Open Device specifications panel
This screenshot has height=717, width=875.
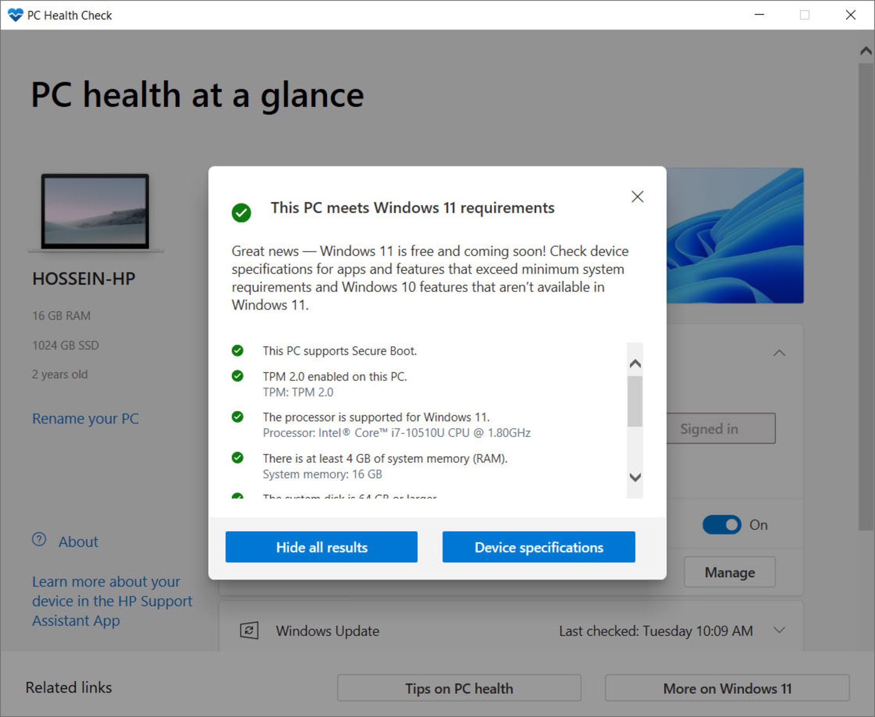[538, 546]
